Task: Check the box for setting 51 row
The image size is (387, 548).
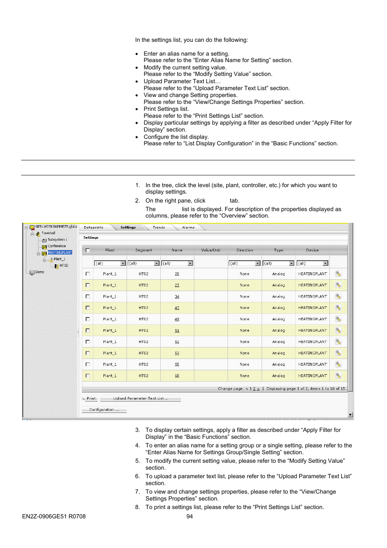Action: [88, 331]
